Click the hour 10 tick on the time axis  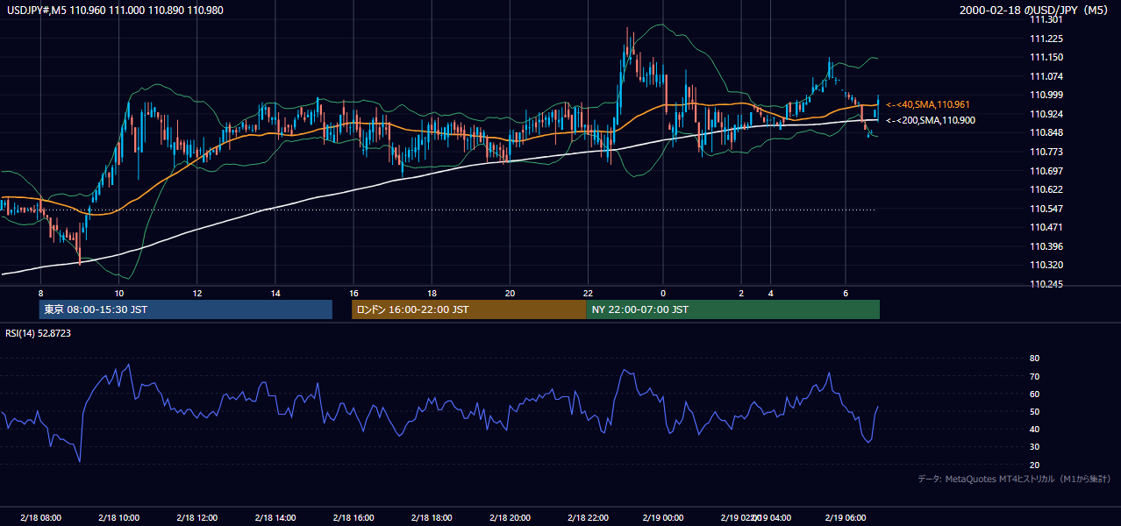point(118,293)
